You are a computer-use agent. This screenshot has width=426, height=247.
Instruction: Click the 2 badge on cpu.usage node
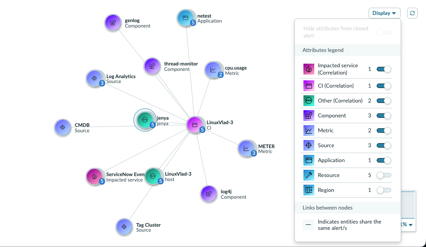(x=221, y=75)
